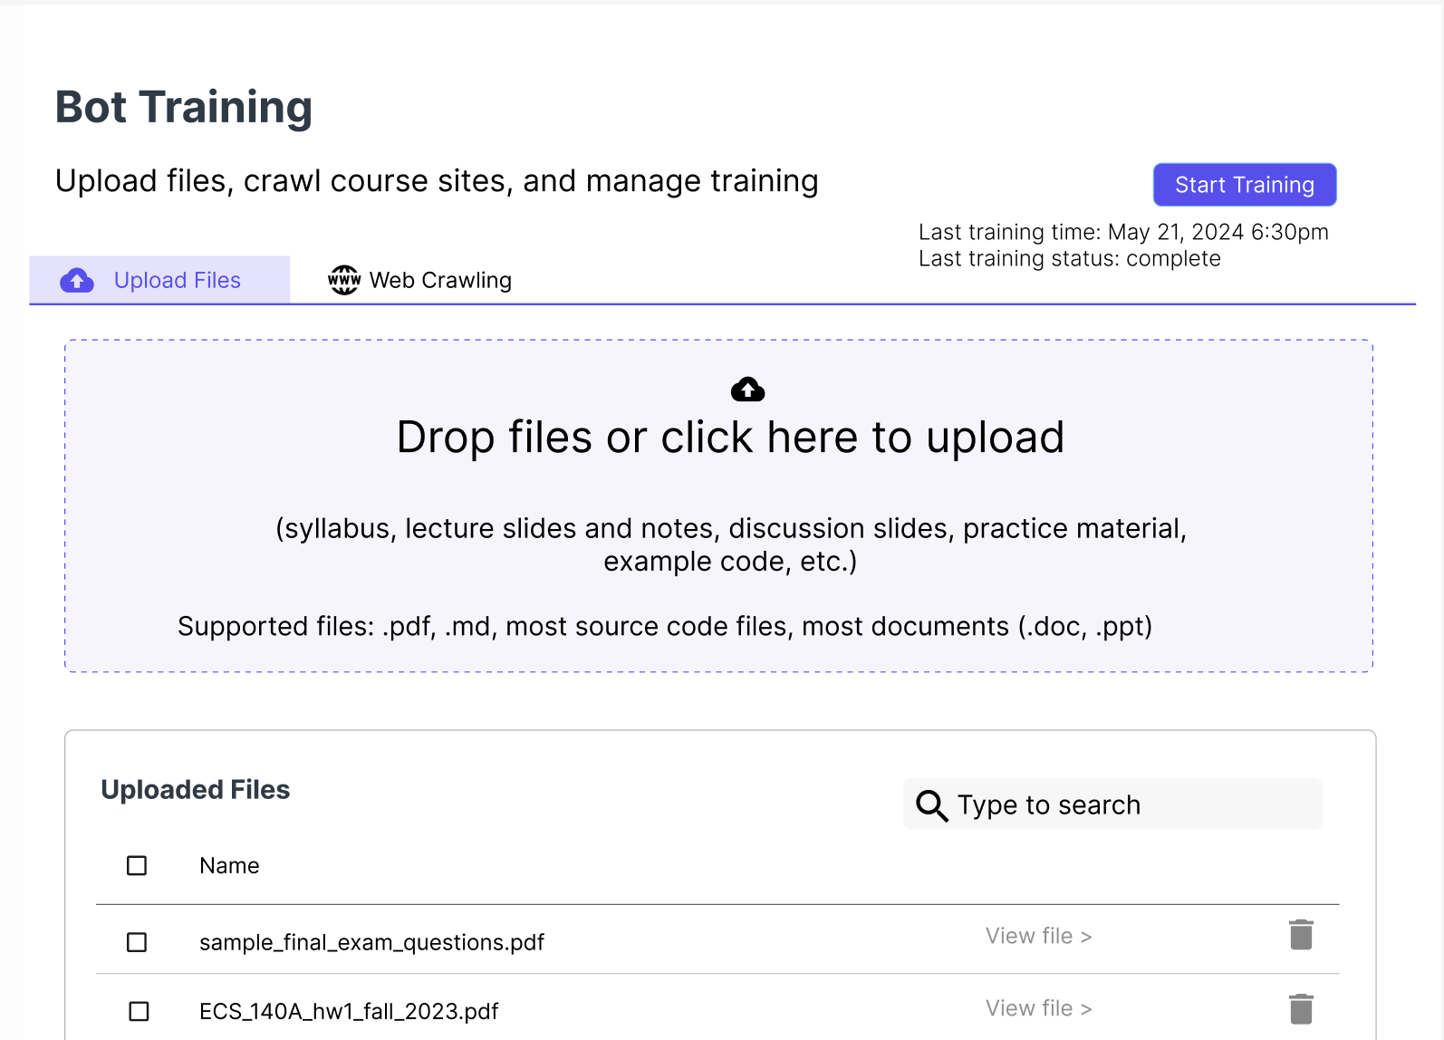This screenshot has width=1444, height=1040.
Task: Click the Uploaded Files heading
Action: (196, 790)
